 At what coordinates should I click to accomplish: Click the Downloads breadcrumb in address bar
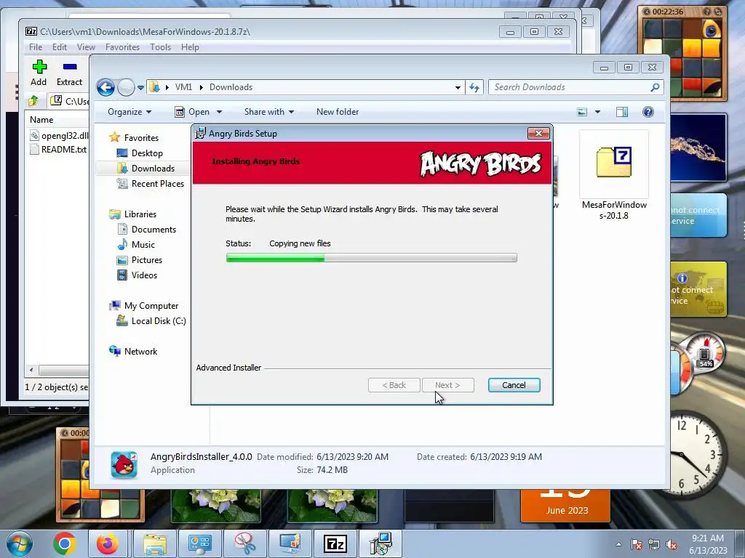click(231, 87)
